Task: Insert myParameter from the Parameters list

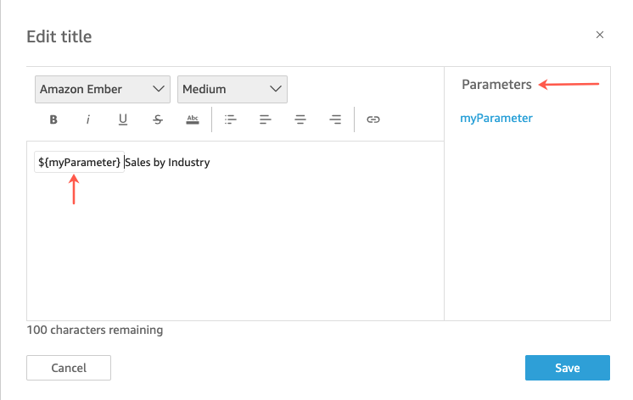Action: [x=496, y=119]
